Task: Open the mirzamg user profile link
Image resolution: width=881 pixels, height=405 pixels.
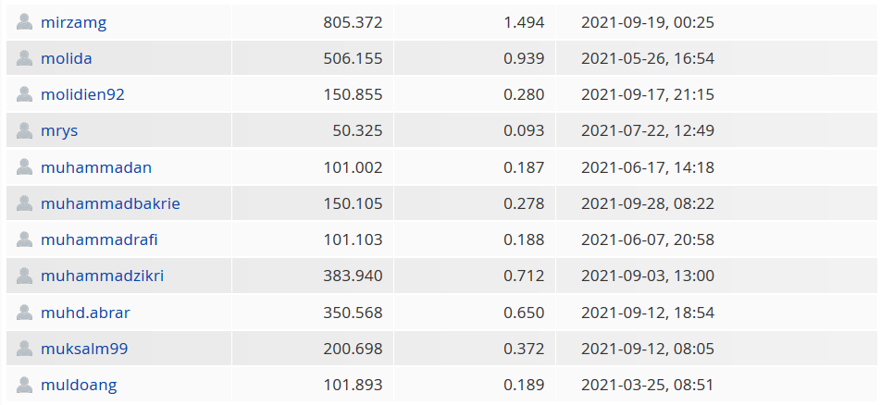Action: tap(74, 22)
